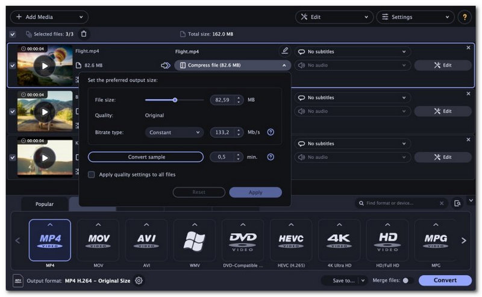Enable Apply quality settings to all files

(92, 175)
